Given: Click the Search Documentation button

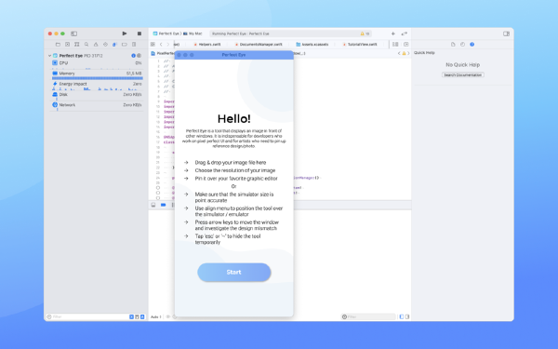Looking at the screenshot, I should [x=462, y=74].
